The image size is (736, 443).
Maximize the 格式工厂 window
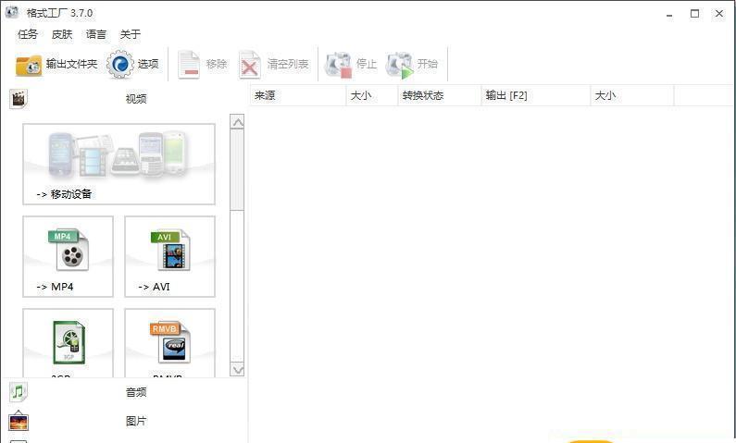click(x=694, y=14)
